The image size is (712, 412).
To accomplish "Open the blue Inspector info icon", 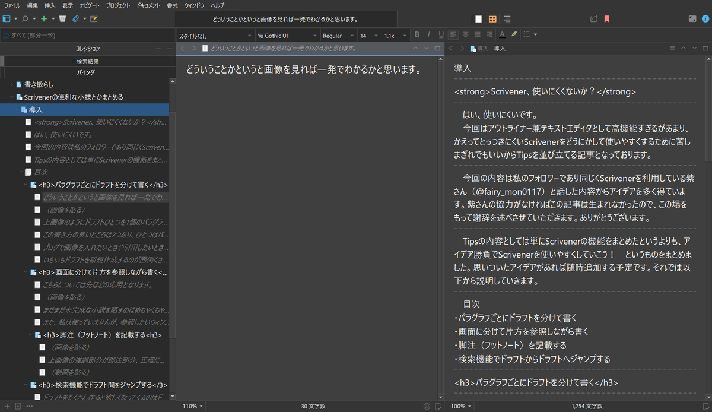I will pos(704,19).
